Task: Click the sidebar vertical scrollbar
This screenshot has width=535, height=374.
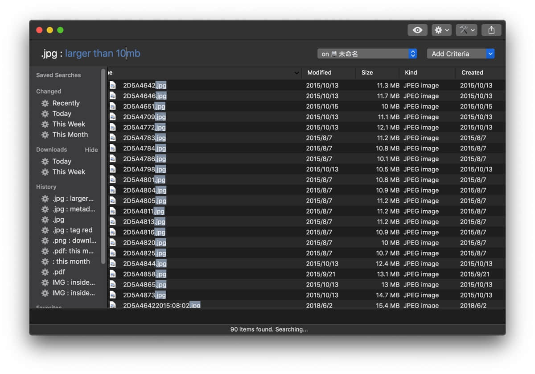Action: coord(103,165)
